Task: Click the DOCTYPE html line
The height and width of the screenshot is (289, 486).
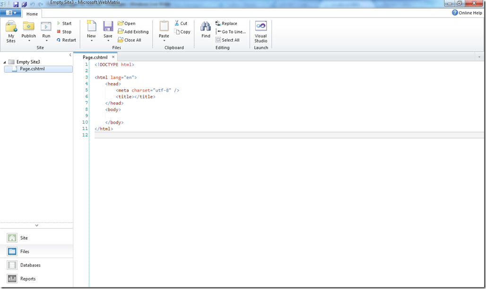Action: [114, 65]
